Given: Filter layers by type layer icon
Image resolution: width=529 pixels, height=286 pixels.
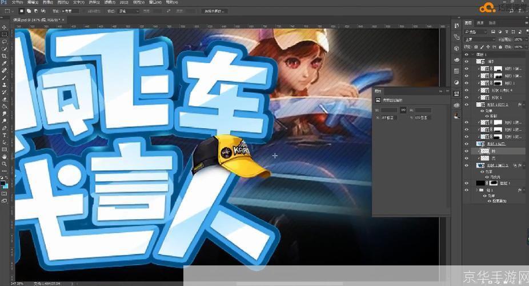Looking at the screenshot, I should pos(507,31).
